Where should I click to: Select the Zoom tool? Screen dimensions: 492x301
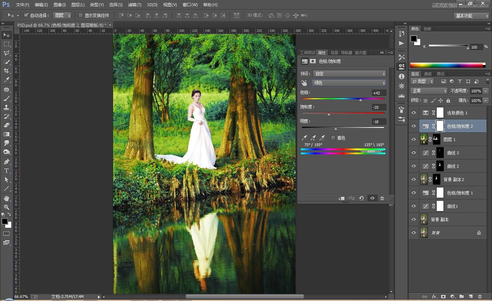(6, 207)
